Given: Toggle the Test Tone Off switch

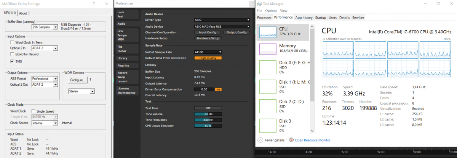Looking at the screenshot, I should [x=208, y=108].
